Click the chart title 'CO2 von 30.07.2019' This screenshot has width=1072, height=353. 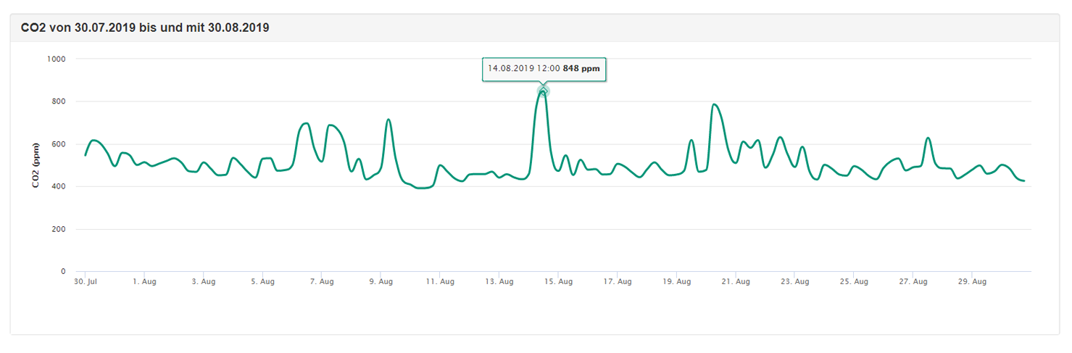pos(145,28)
